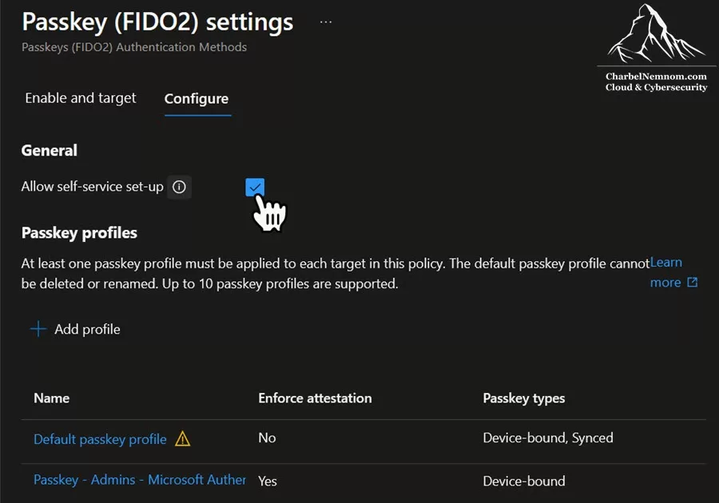
Task: Open the Passkey - Admins - Microsoft Authenticator profile
Action: 139,480
